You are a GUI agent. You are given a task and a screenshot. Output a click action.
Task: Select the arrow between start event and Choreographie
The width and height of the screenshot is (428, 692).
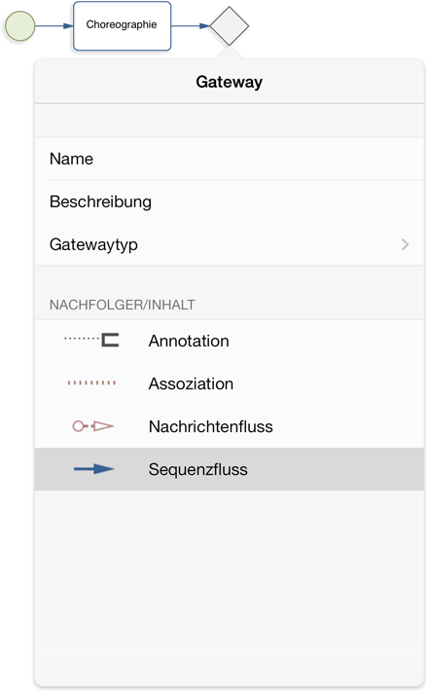53,26
